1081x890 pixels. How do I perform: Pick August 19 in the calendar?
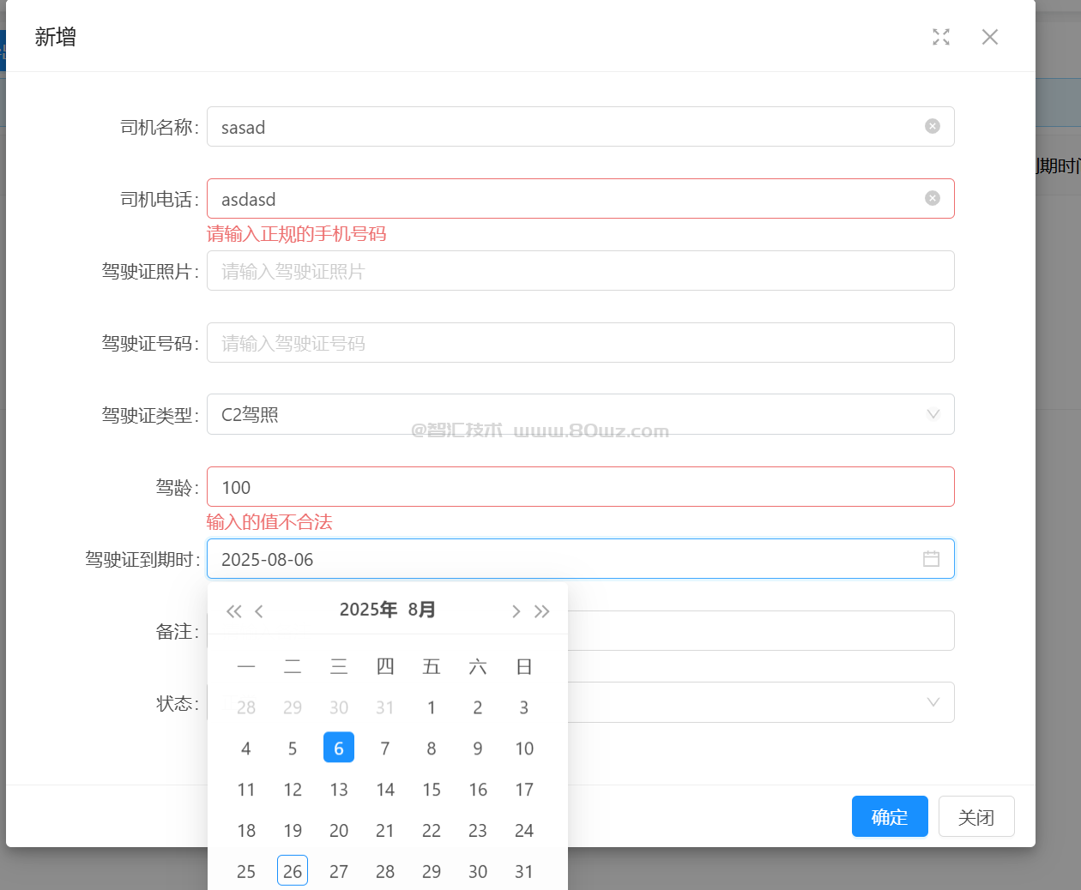click(293, 831)
